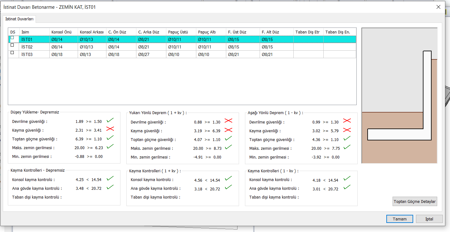Screen dimensions: 450x232
Task: Click the DS column header
Action: pyautogui.click(x=14, y=32)
